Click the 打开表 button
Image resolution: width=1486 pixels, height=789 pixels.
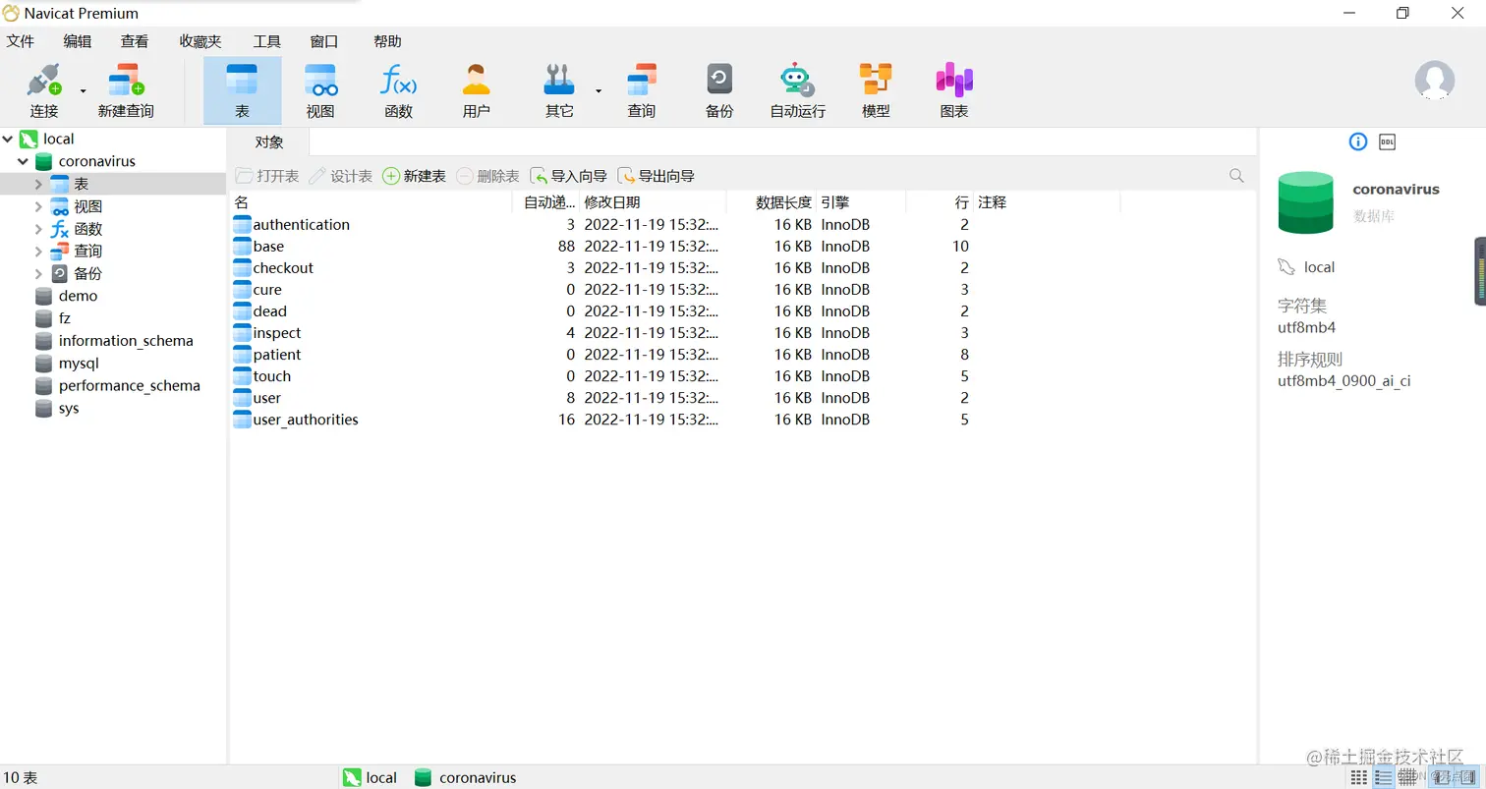pos(267,176)
